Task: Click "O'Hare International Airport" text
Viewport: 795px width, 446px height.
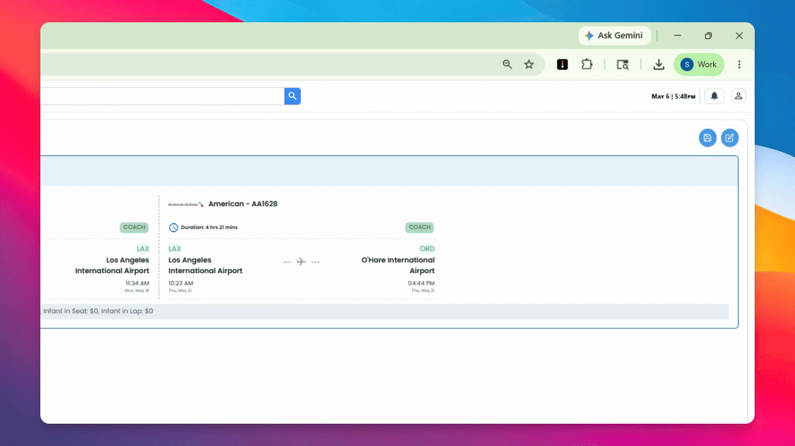Action: [398, 266]
